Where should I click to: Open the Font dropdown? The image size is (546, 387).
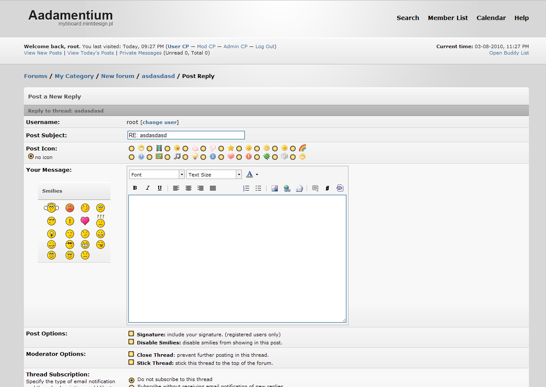pyautogui.click(x=157, y=174)
